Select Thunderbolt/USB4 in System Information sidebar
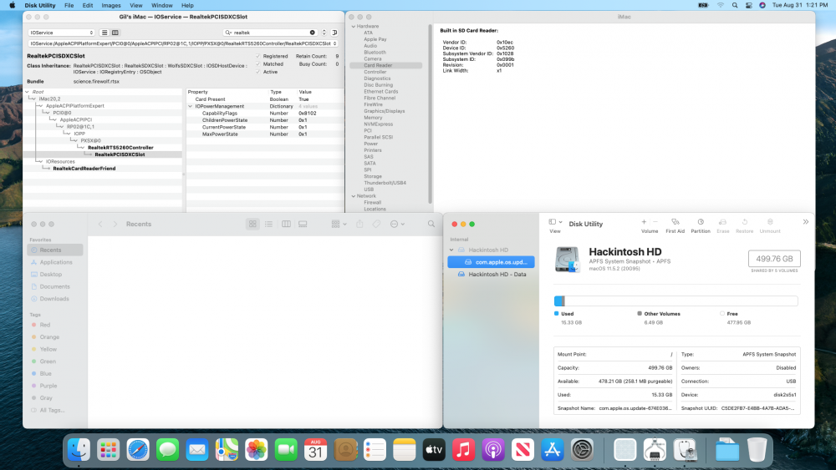 point(385,183)
